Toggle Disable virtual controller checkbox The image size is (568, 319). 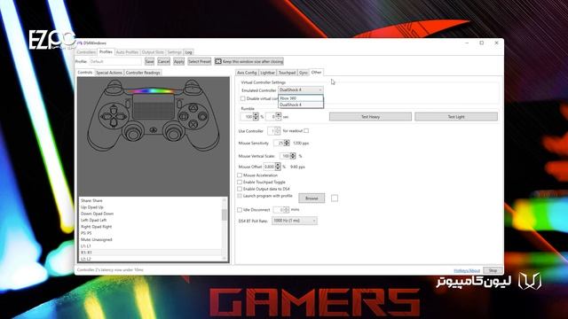tap(242, 98)
